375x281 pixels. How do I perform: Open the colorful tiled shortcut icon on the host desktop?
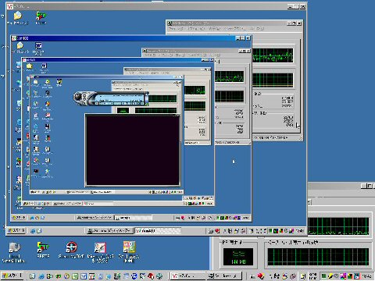[129, 247]
